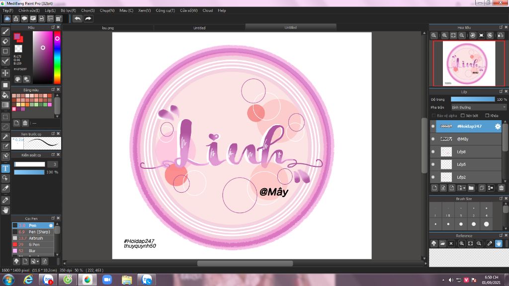Image resolution: width=509 pixels, height=286 pixels.
Task: Select the Brush tool in left toolbar
Action: (x=5, y=31)
